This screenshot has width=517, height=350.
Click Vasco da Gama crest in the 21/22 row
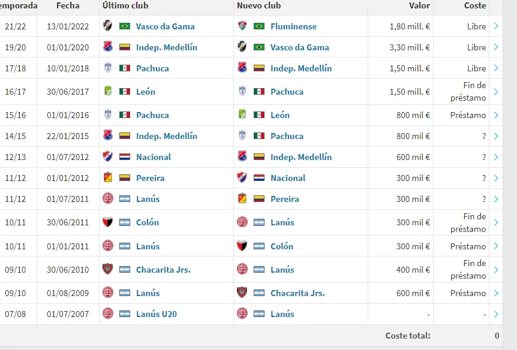point(108,26)
